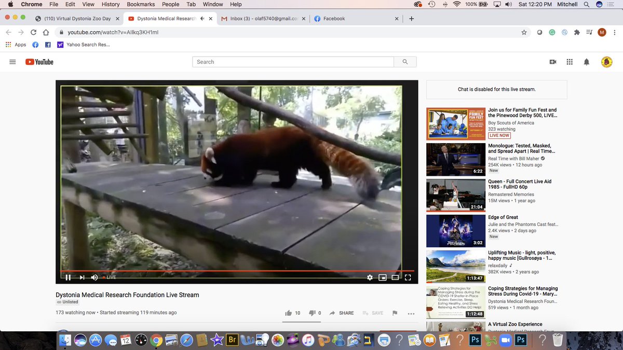The image size is (623, 350).
Task: Open Family Fun Fest live video thumbnail
Action: (456, 123)
